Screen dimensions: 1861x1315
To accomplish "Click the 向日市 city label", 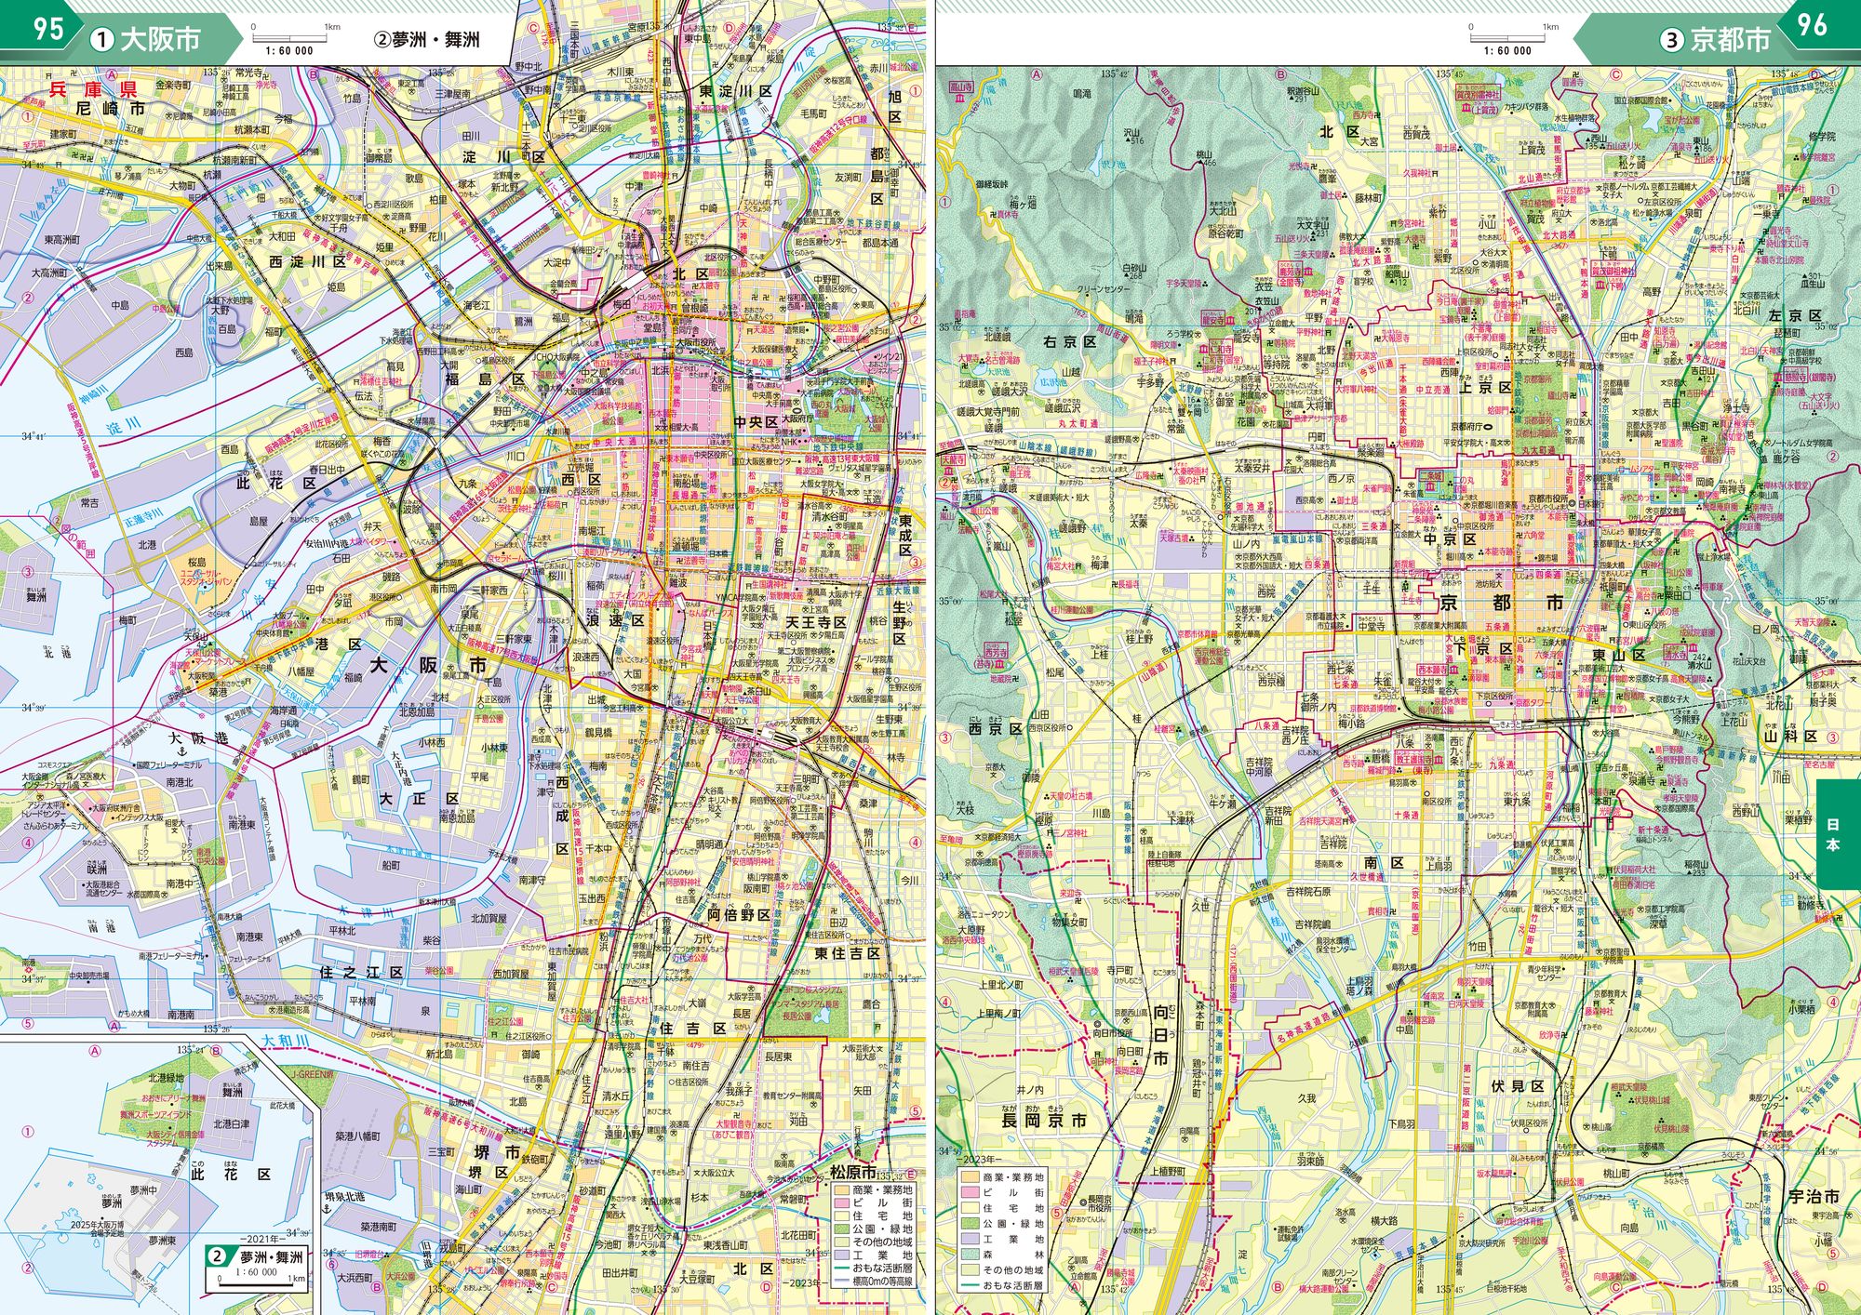I will pos(1161,1035).
